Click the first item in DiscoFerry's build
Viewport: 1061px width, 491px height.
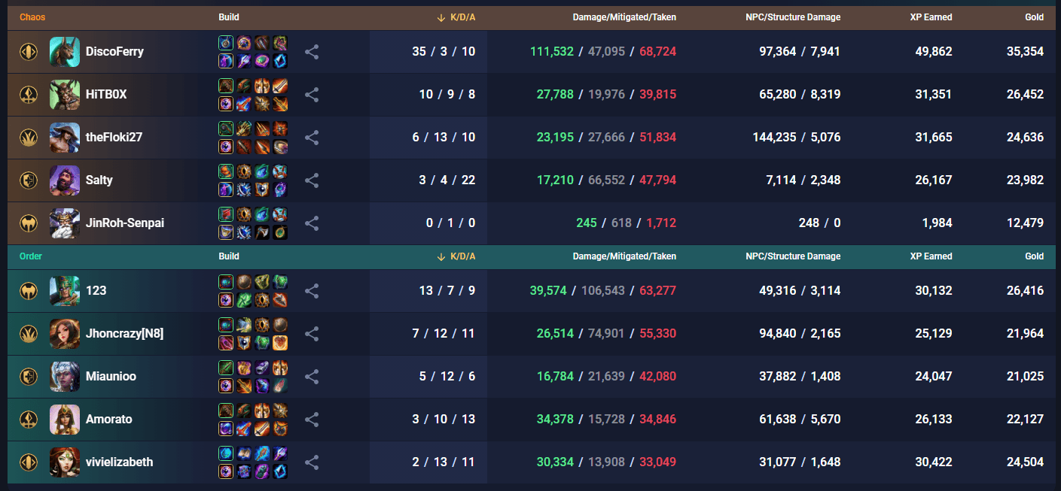click(x=226, y=44)
